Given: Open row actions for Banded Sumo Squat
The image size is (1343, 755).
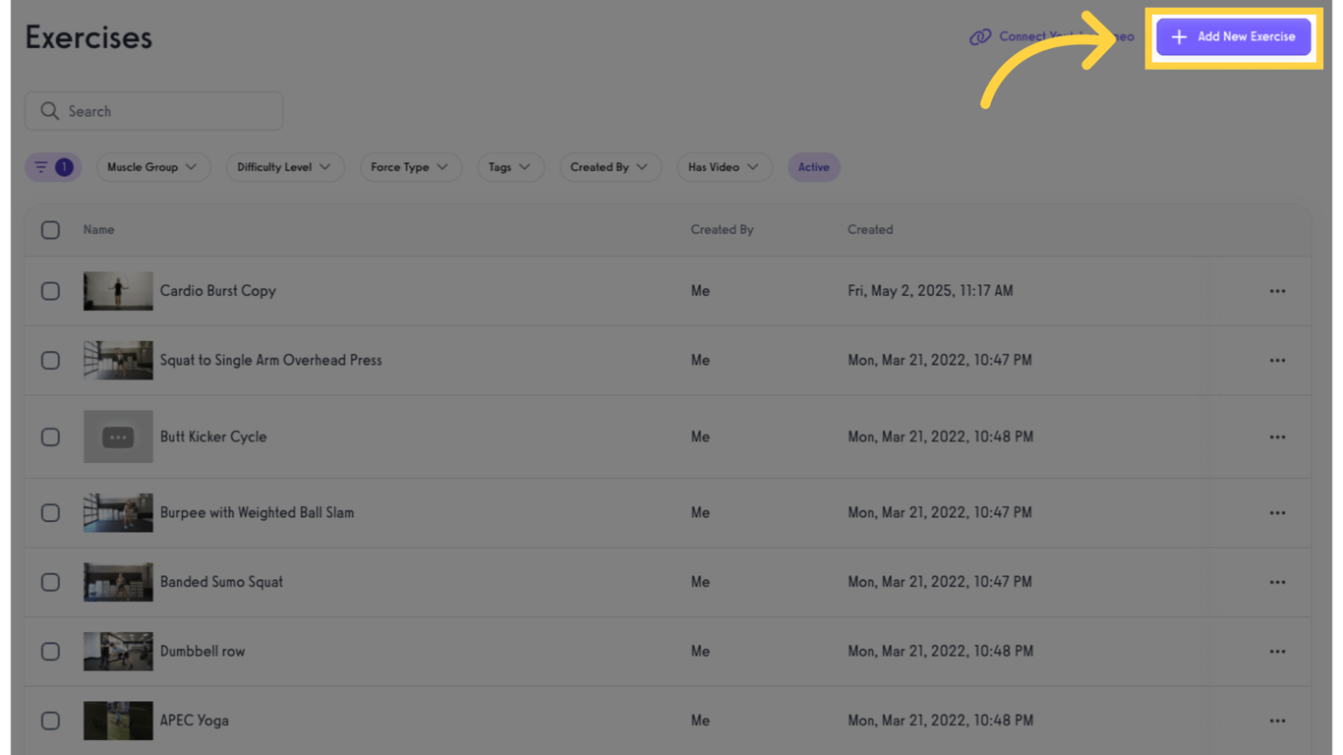Looking at the screenshot, I should (1277, 582).
